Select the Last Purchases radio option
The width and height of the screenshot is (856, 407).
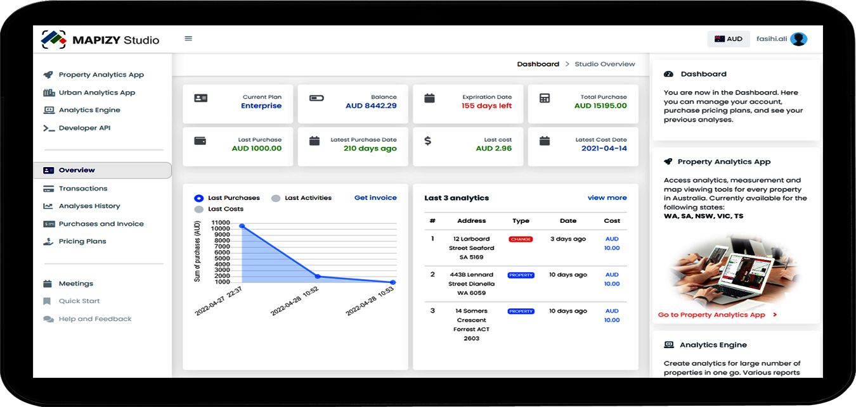pos(199,198)
